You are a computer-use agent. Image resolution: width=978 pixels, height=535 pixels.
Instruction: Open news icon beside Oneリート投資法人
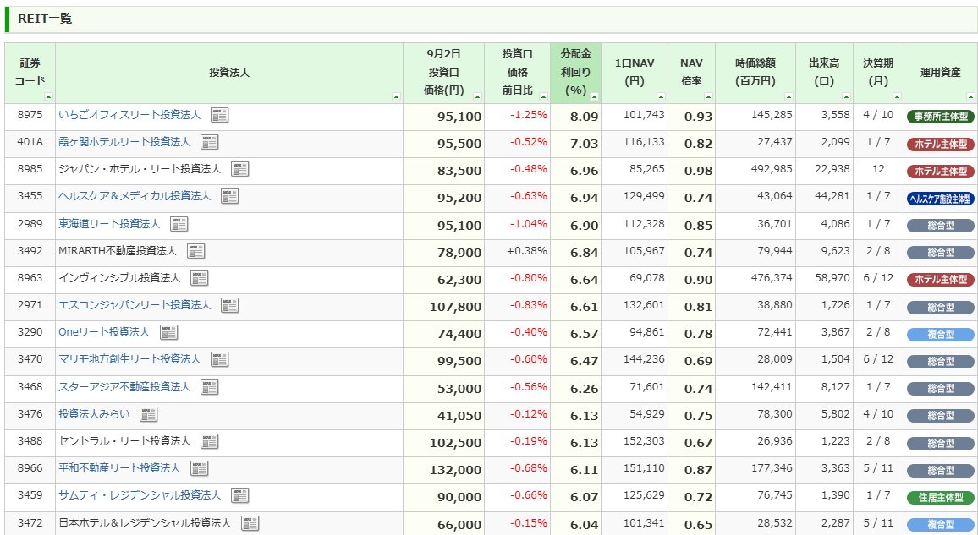coord(168,333)
